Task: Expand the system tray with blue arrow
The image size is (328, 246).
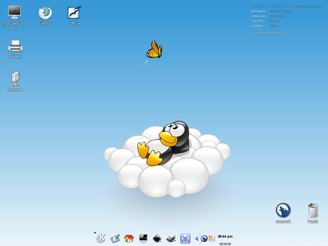Action: tap(197, 238)
